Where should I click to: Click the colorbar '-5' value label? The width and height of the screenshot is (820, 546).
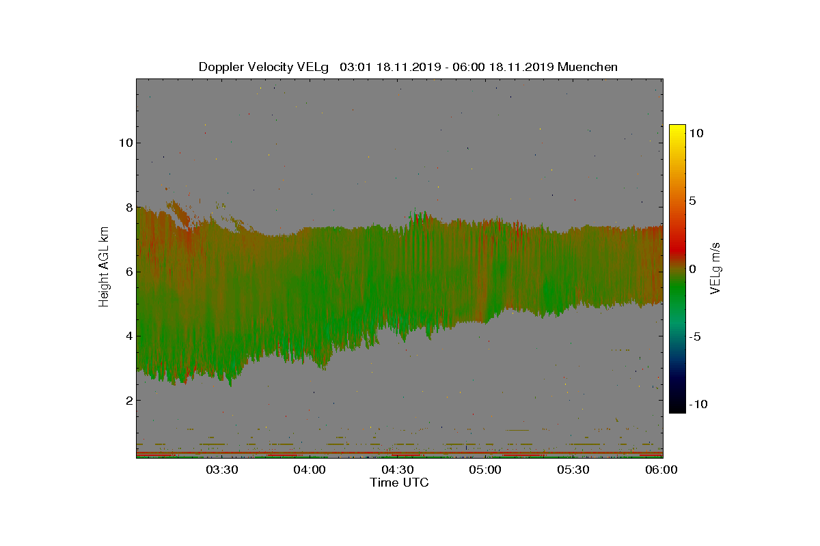point(694,336)
